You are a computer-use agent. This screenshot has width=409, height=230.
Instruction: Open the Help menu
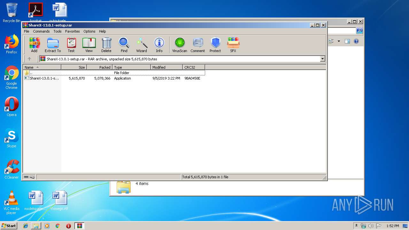pos(102,31)
